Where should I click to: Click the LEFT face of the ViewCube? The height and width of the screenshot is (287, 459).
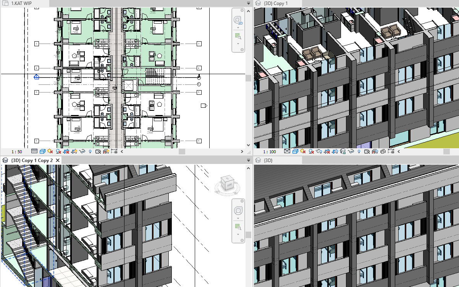(229, 185)
